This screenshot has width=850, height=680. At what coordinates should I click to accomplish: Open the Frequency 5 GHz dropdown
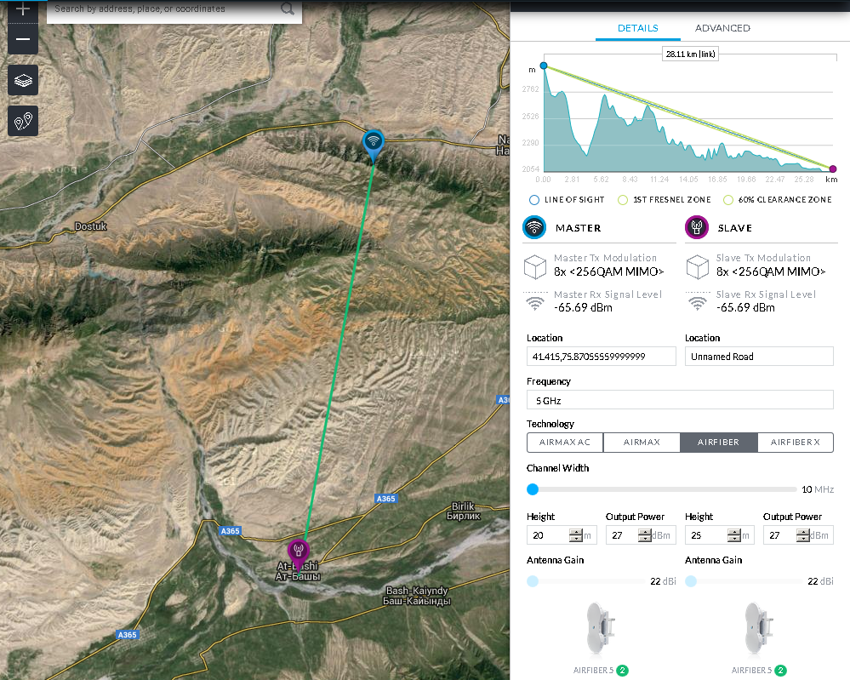[x=680, y=400]
